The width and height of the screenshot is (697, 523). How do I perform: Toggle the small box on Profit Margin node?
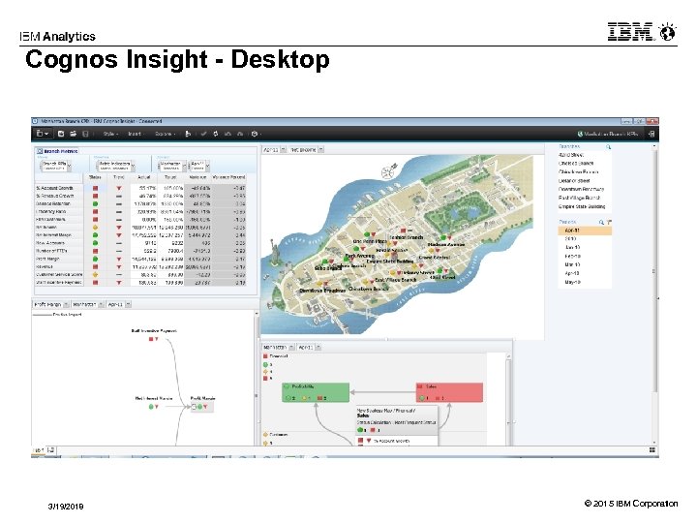click(194, 407)
